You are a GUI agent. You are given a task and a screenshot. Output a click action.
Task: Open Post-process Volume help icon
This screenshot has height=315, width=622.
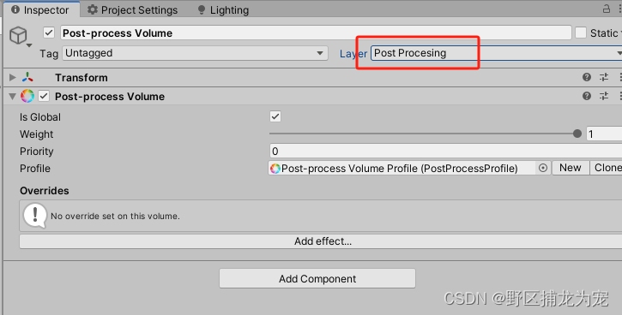pos(587,96)
